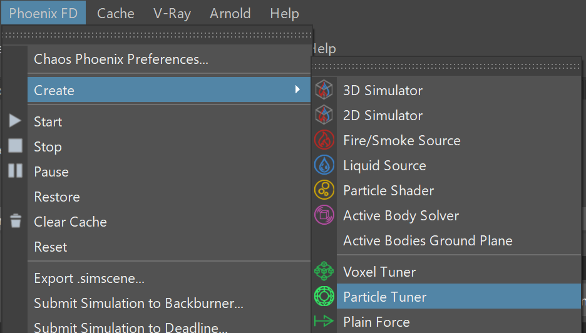Click the green Voxel Tuner icon
Image resolution: width=586 pixels, height=333 pixels.
[x=324, y=271]
